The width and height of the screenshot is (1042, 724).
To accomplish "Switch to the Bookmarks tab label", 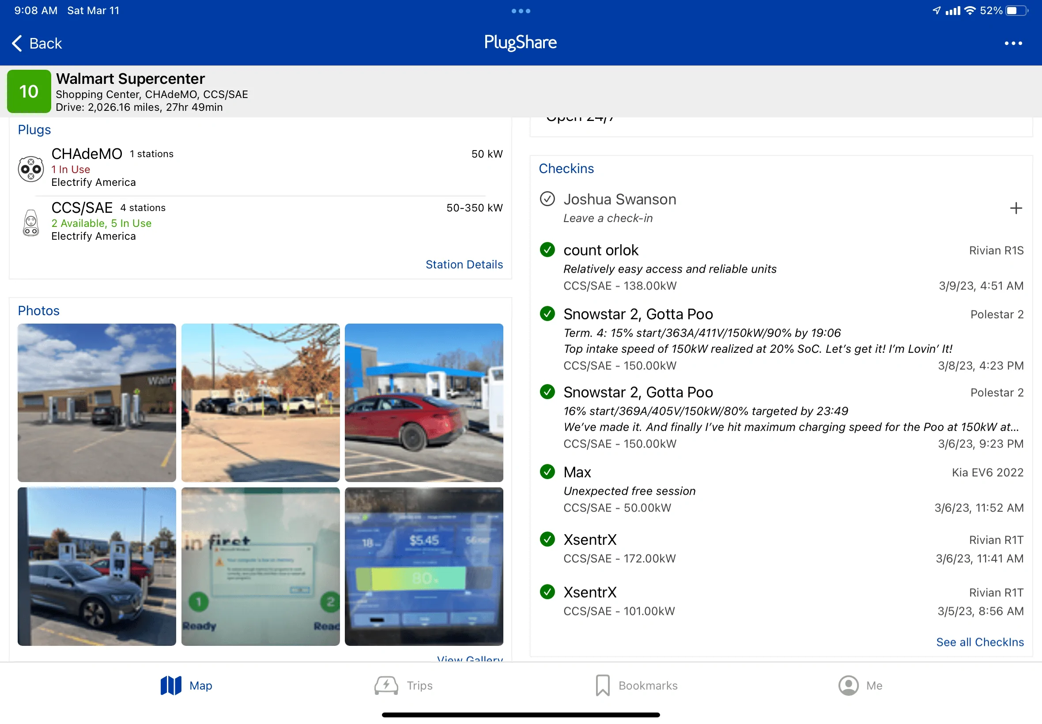I will [648, 686].
